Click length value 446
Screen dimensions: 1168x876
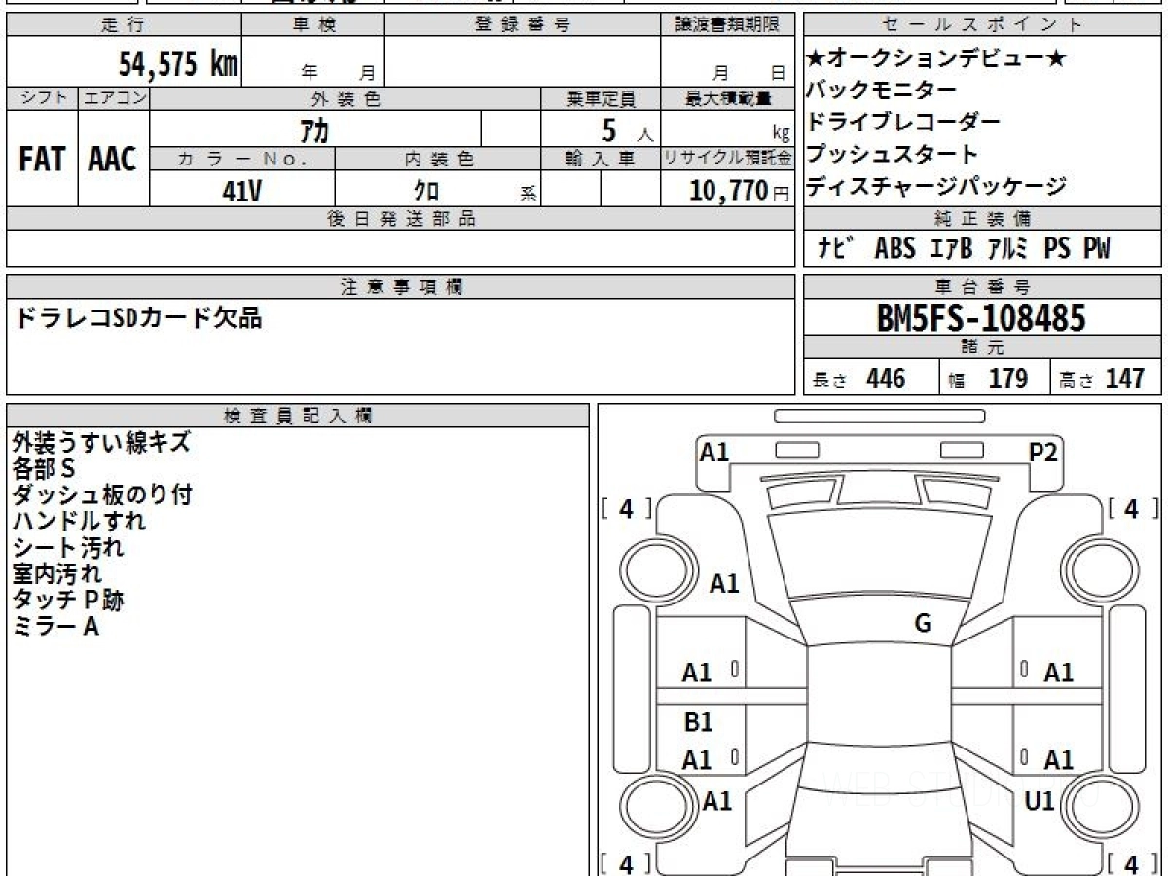click(885, 379)
